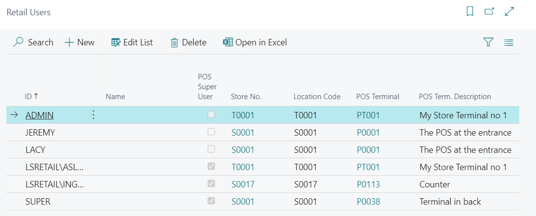536x216 pixels.
Task: Select Delete in the action bar
Action: click(x=188, y=42)
